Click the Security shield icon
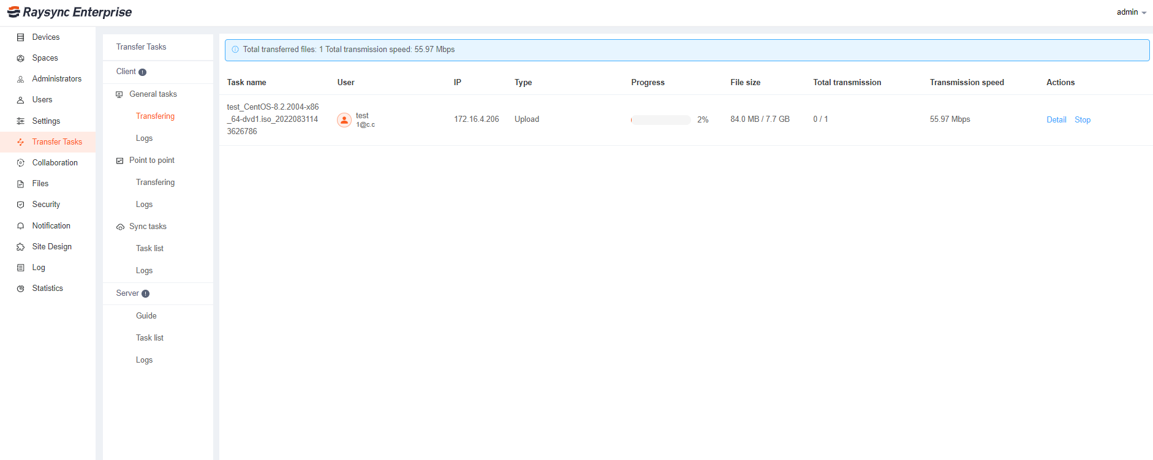The image size is (1153, 460). 20,205
